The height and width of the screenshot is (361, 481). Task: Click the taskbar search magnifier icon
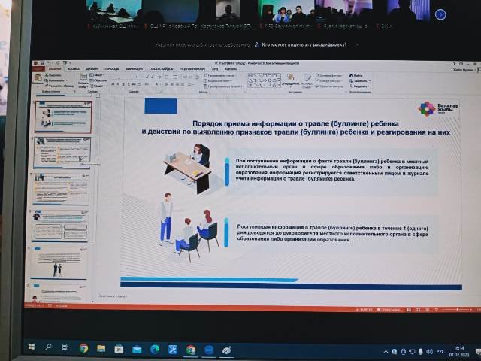tap(48, 347)
